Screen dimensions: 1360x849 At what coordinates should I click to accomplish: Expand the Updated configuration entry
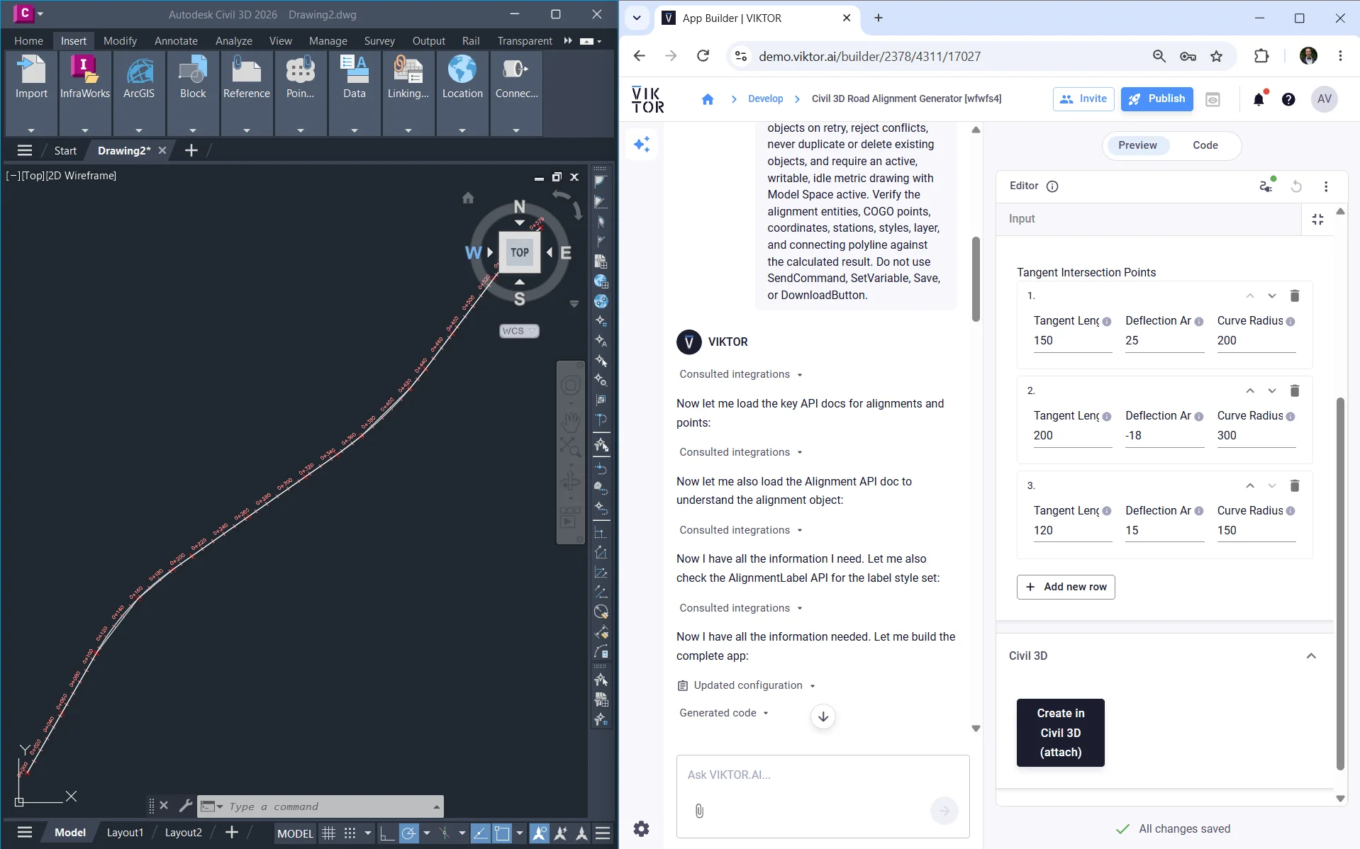point(747,685)
